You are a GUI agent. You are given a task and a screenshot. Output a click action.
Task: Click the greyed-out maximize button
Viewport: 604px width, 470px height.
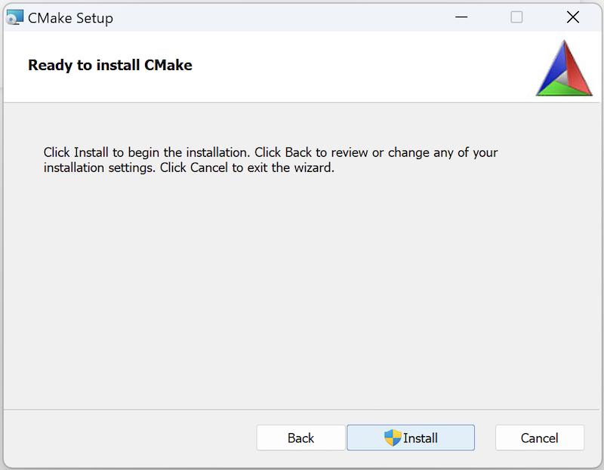coord(516,17)
